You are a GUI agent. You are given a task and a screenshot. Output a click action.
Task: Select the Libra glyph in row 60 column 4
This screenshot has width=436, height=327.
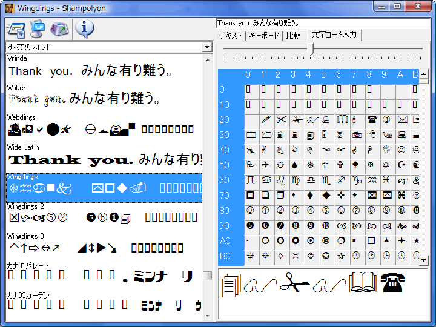tap(311, 180)
